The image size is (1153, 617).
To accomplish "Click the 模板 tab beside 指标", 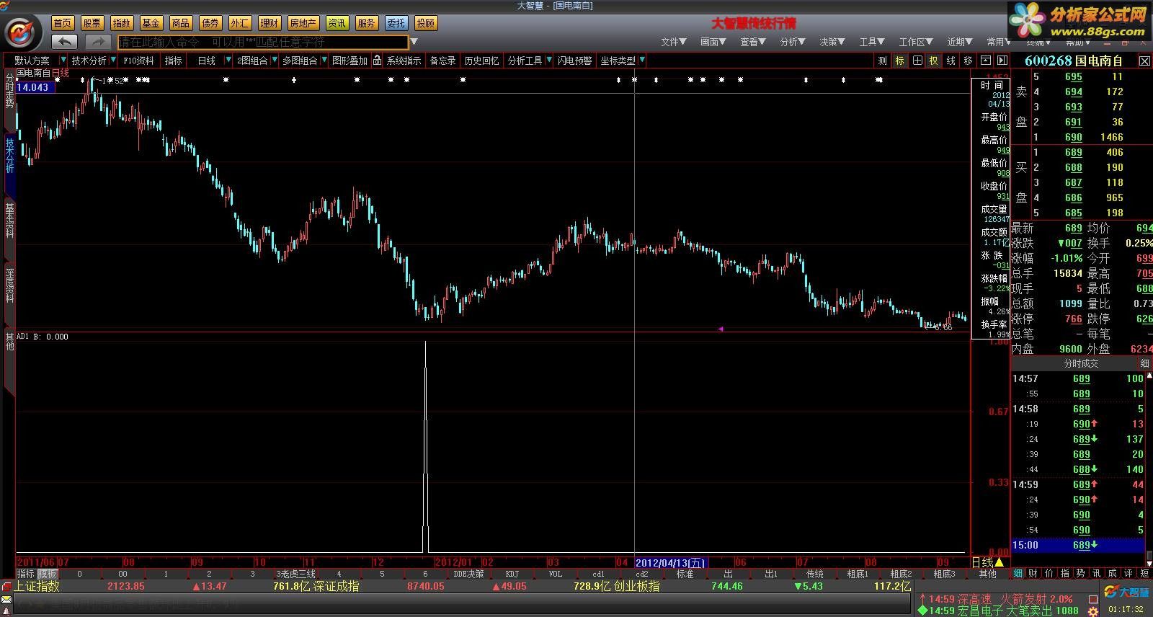I will pyautogui.click(x=48, y=574).
